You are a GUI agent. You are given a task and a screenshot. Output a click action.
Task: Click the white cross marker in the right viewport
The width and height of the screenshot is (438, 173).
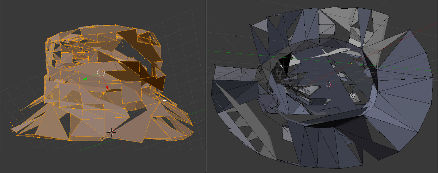[x=303, y=111]
